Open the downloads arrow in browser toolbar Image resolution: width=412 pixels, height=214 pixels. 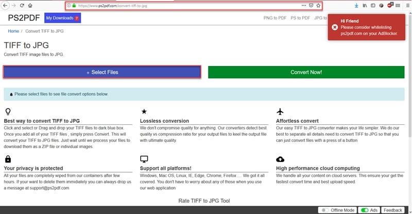point(356,5)
